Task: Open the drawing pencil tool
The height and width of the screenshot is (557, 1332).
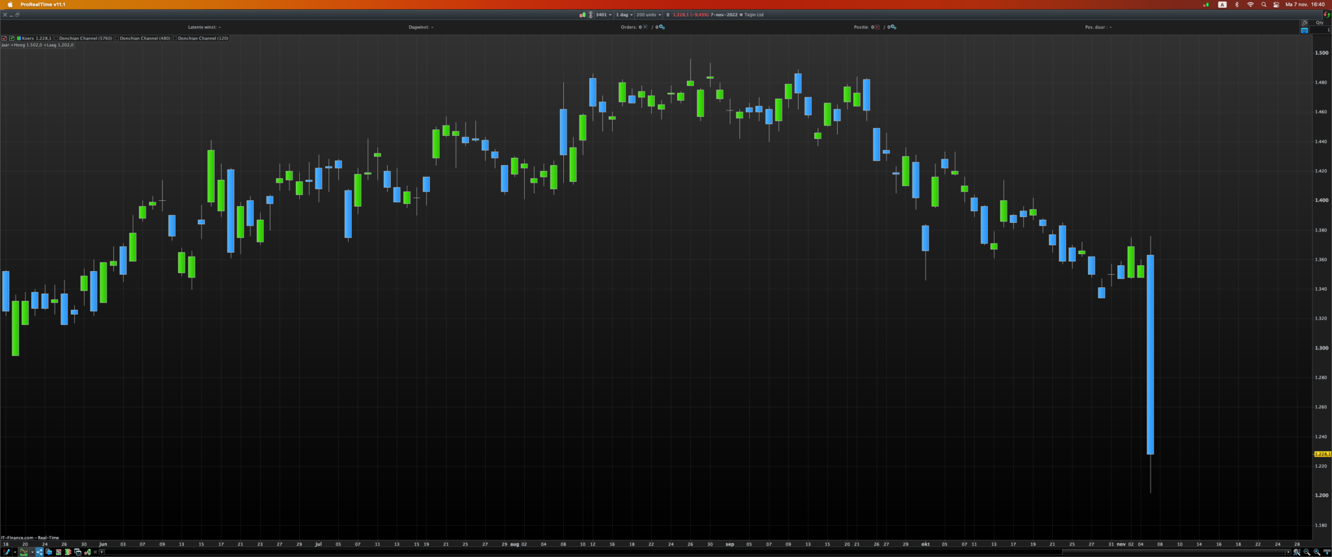Action: (7, 552)
